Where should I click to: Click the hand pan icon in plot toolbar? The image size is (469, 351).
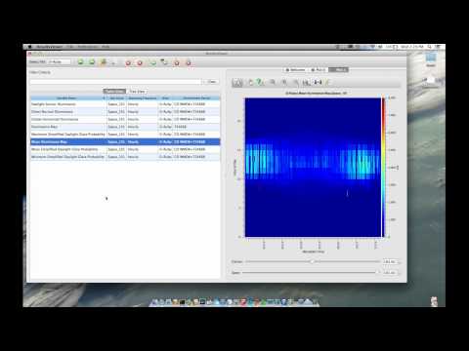pyautogui.click(x=250, y=83)
